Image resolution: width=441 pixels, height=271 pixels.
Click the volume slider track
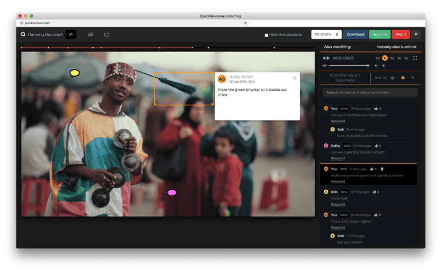(349, 66)
